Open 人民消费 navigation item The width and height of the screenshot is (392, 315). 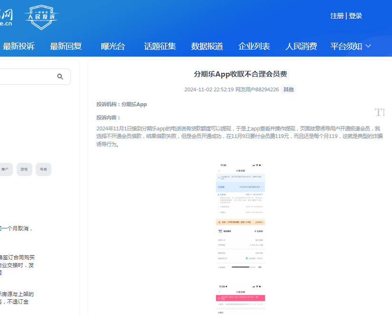(x=301, y=46)
